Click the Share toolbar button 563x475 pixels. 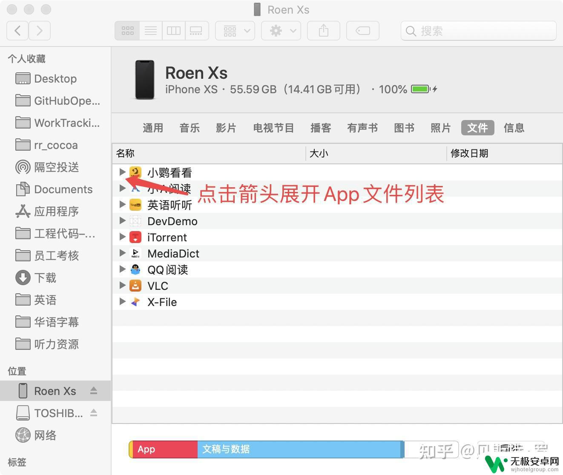coord(324,31)
